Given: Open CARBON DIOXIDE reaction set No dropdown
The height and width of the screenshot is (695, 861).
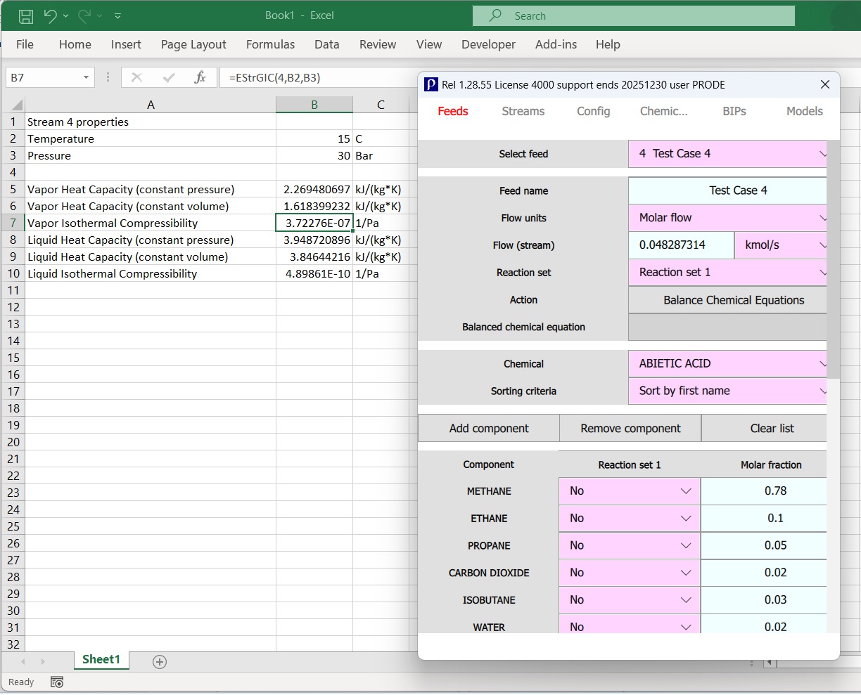Looking at the screenshot, I should (630, 573).
